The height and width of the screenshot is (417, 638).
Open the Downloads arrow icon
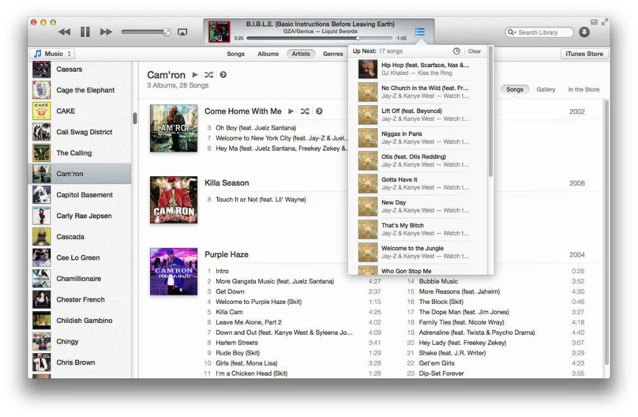click(x=584, y=32)
